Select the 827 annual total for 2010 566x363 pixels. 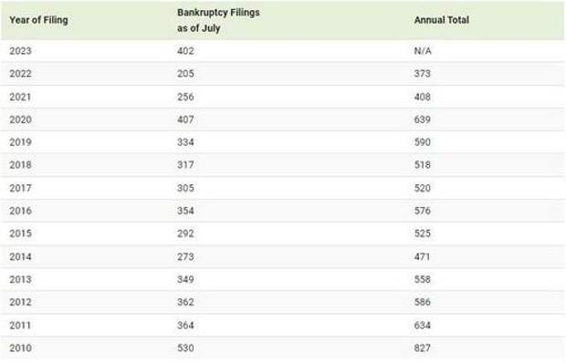[x=423, y=347]
